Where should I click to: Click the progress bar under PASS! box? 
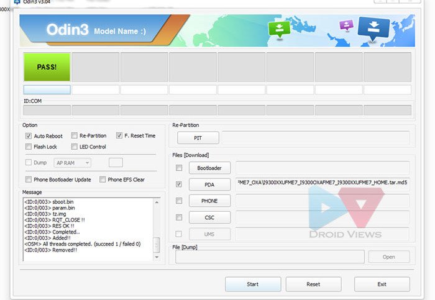(47, 89)
